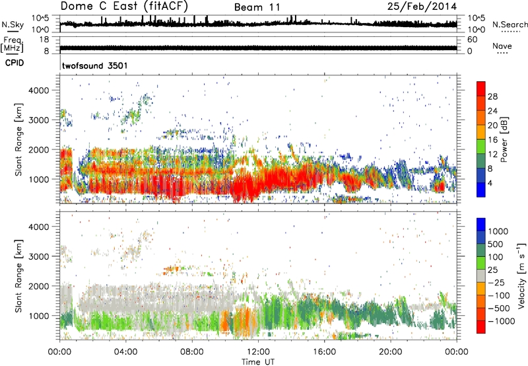Select the gray segment of Velocity colorbar
Viewport: 528px width, 366px height.
pyautogui.click(x=481, y=275)
